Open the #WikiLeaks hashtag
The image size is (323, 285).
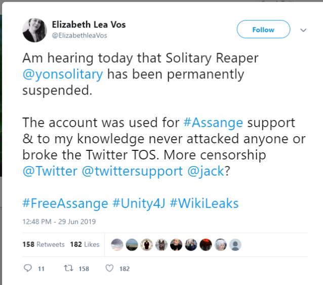point(204,203)
